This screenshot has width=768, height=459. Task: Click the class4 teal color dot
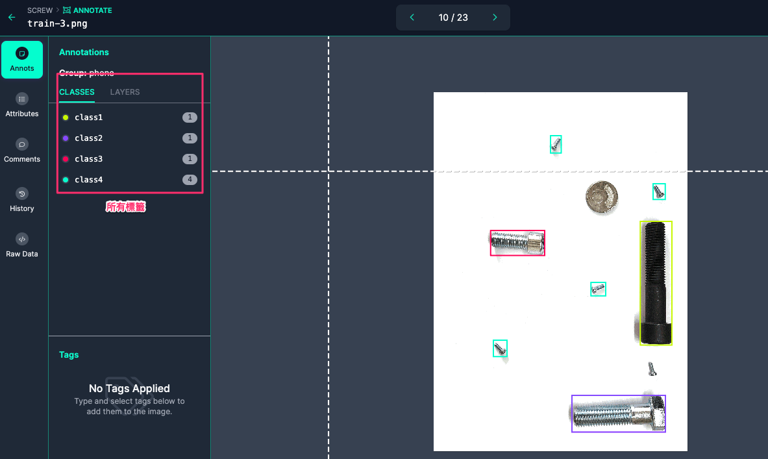click(x=66, y=180)
